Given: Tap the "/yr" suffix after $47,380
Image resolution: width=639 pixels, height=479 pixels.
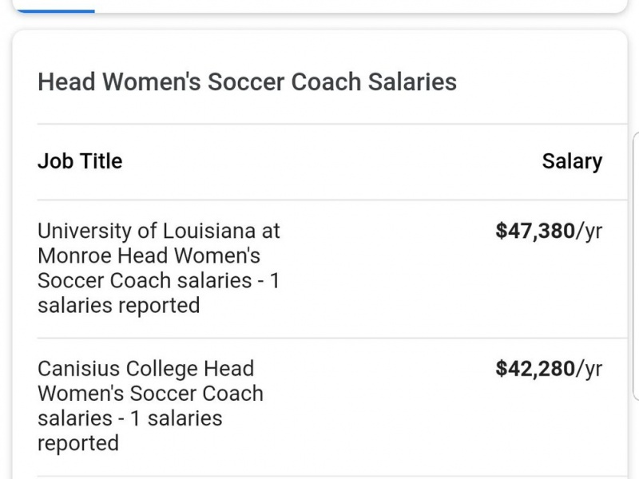Looking at the screenshot, I should (x=589, y=232).
